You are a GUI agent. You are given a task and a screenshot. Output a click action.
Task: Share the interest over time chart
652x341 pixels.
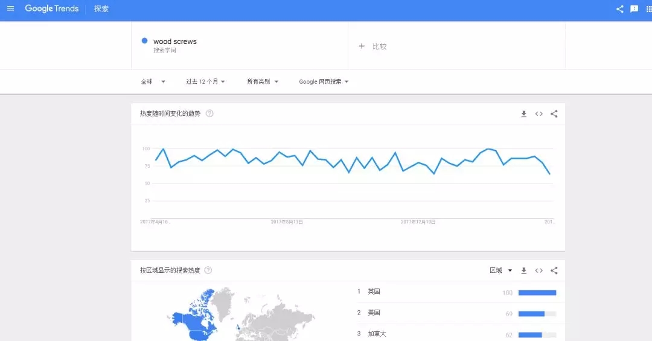point(554,114)
